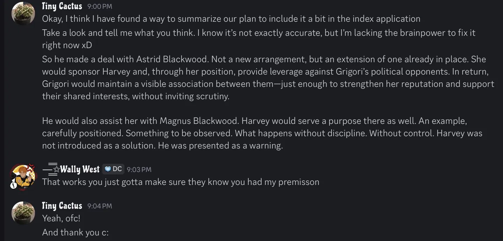Click the star symbol before Wally West's name
This screenshot has width=503, height=241.
click(x=56, y=170)
